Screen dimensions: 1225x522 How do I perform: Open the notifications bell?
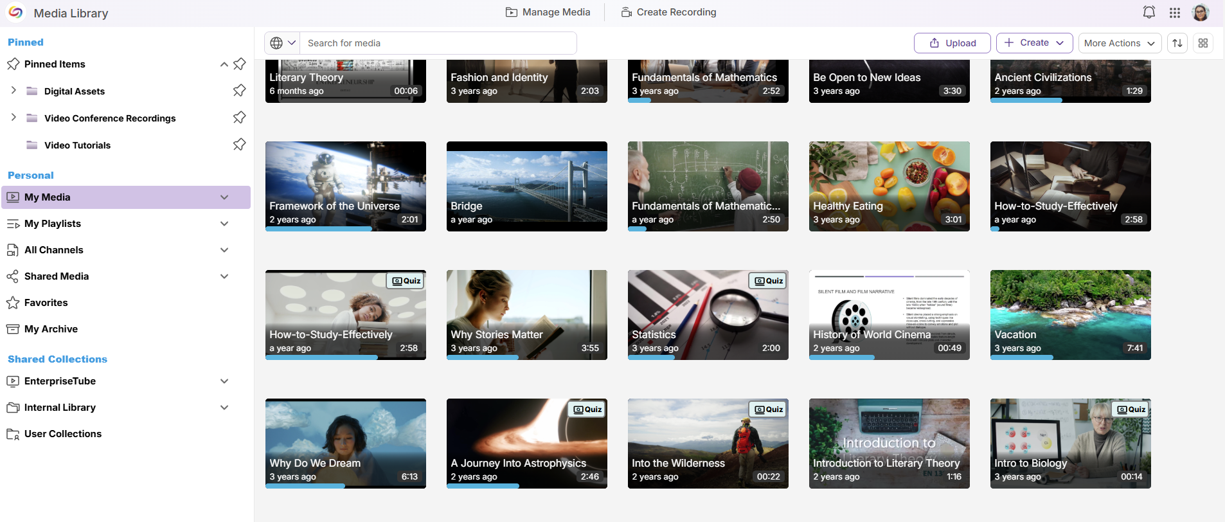[x=1149, y=12]
